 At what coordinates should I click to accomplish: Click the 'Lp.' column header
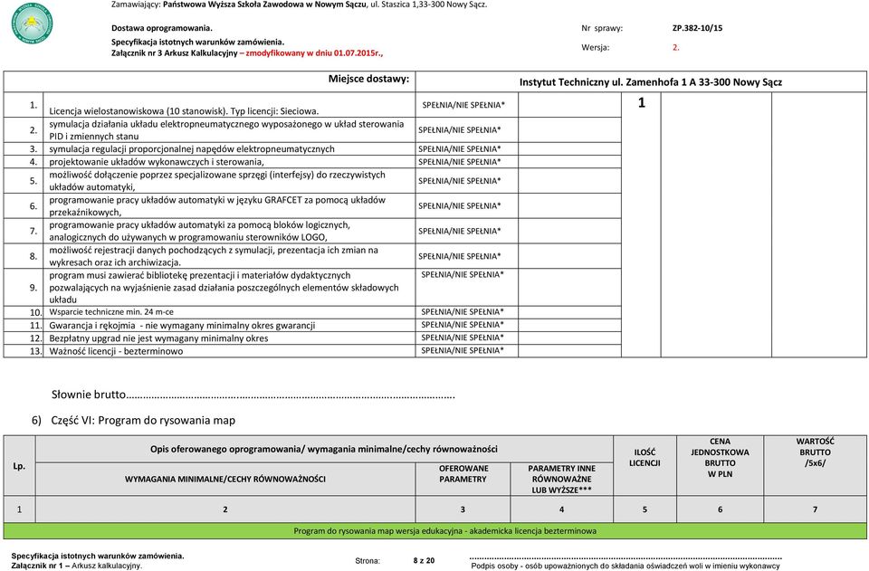(19, 466)
